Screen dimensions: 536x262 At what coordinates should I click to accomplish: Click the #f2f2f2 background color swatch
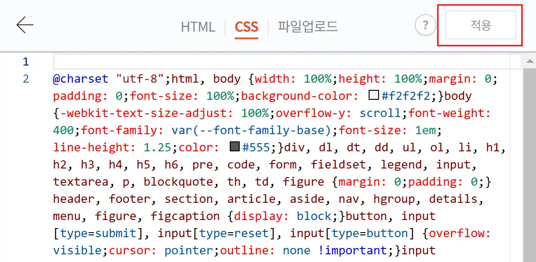pos(374,96)
